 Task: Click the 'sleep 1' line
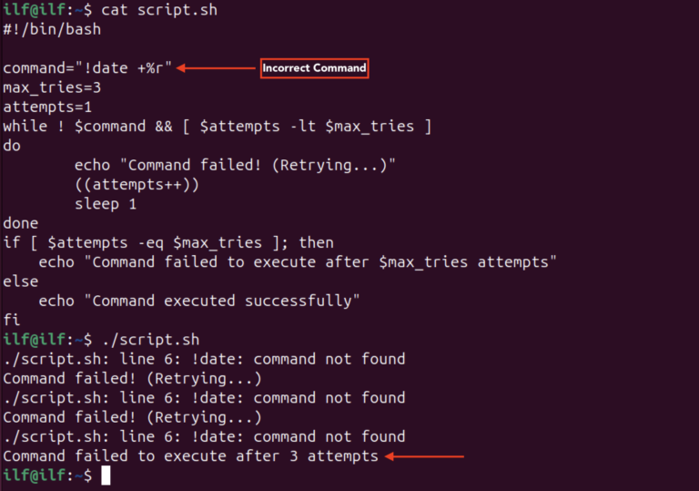(x=106, y=204)
